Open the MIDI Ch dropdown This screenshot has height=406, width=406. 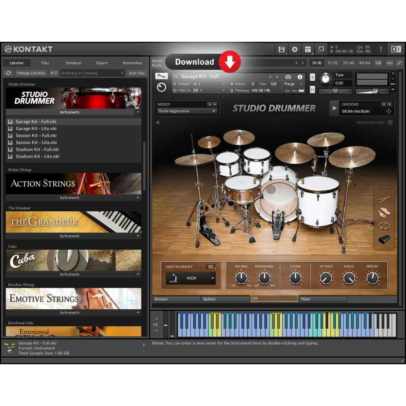click(199, 90)
